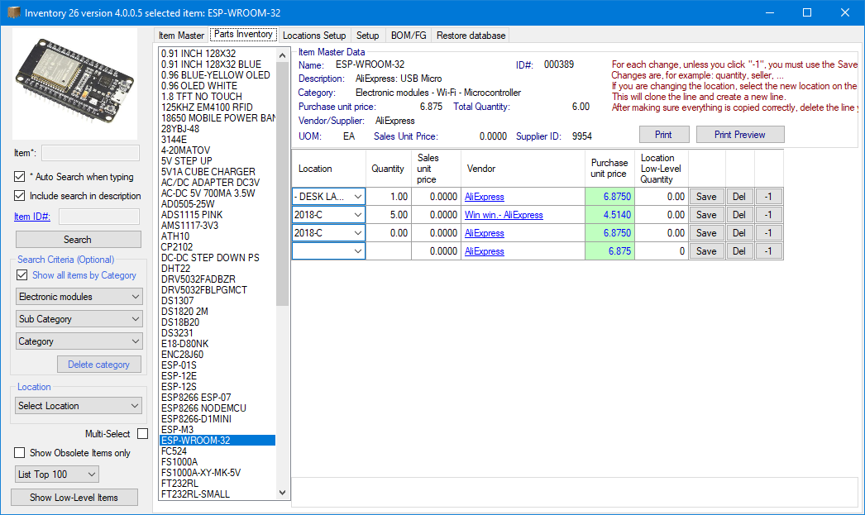This screenshot has height=515, width=865.
Task: Click the Search button
Action: tap(78, 239)
